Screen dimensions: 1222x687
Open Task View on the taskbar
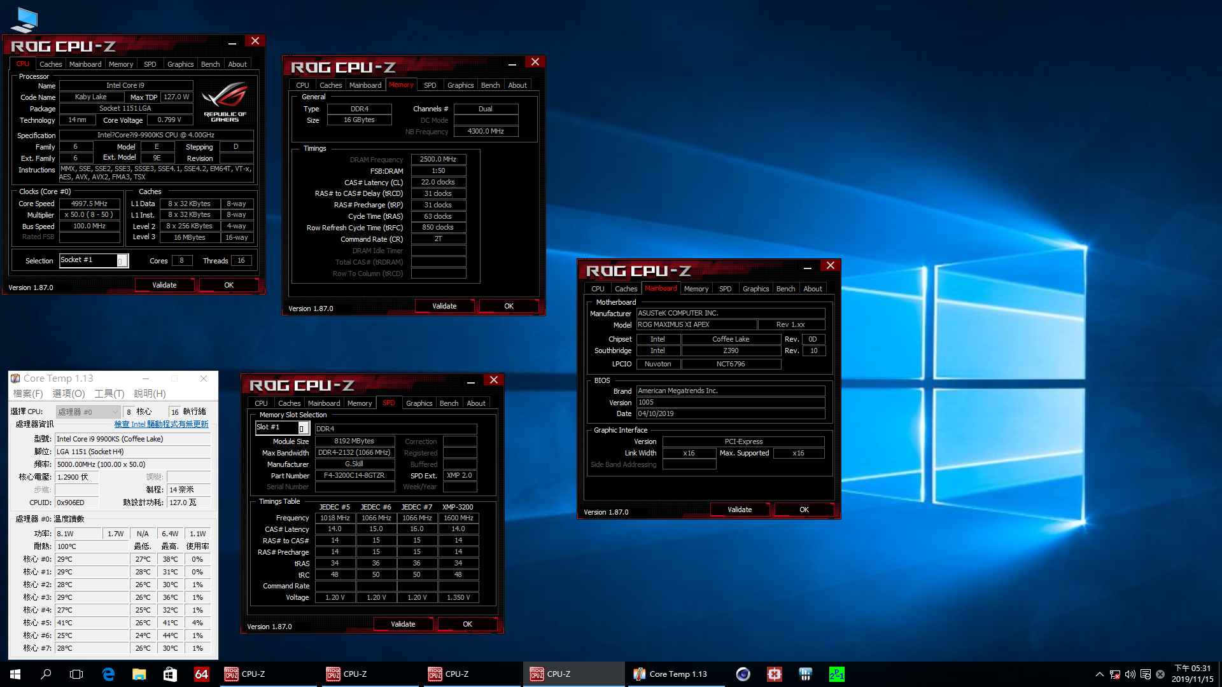[x=76, y=674]
